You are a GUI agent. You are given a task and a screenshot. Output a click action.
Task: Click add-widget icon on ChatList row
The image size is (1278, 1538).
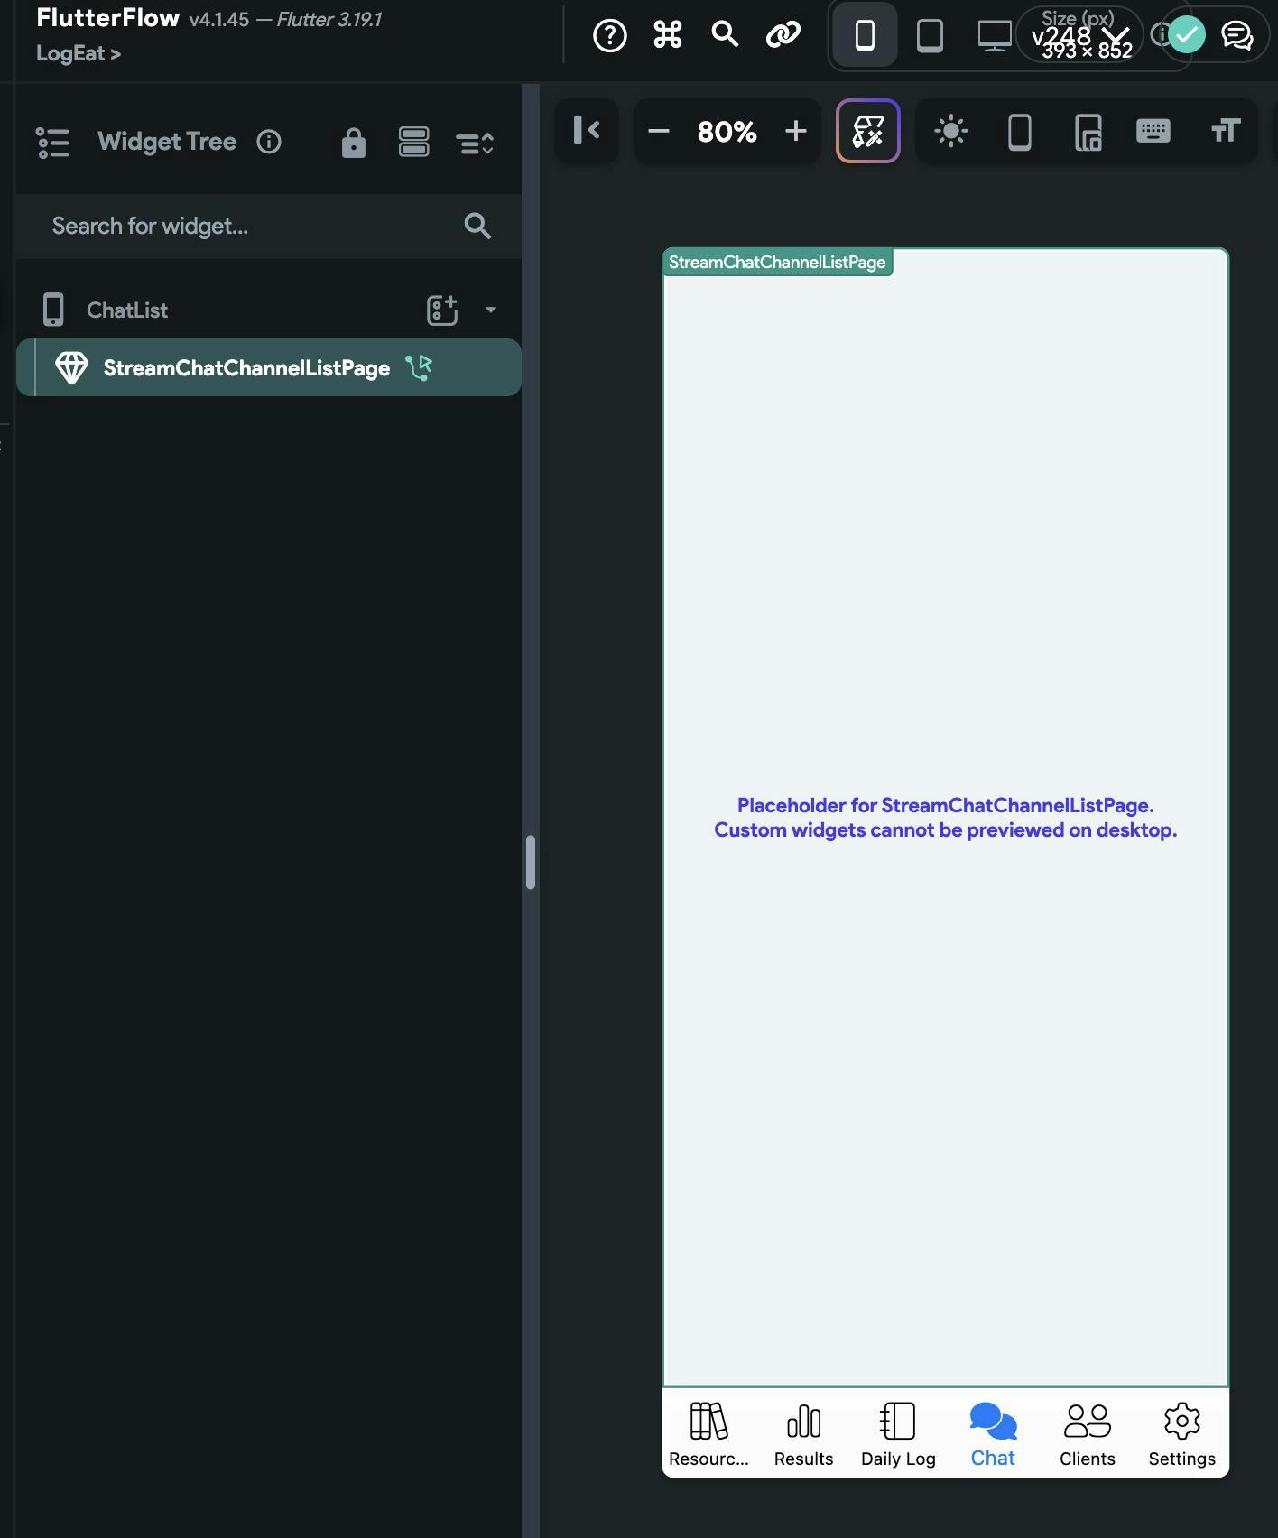click(442, 310)
